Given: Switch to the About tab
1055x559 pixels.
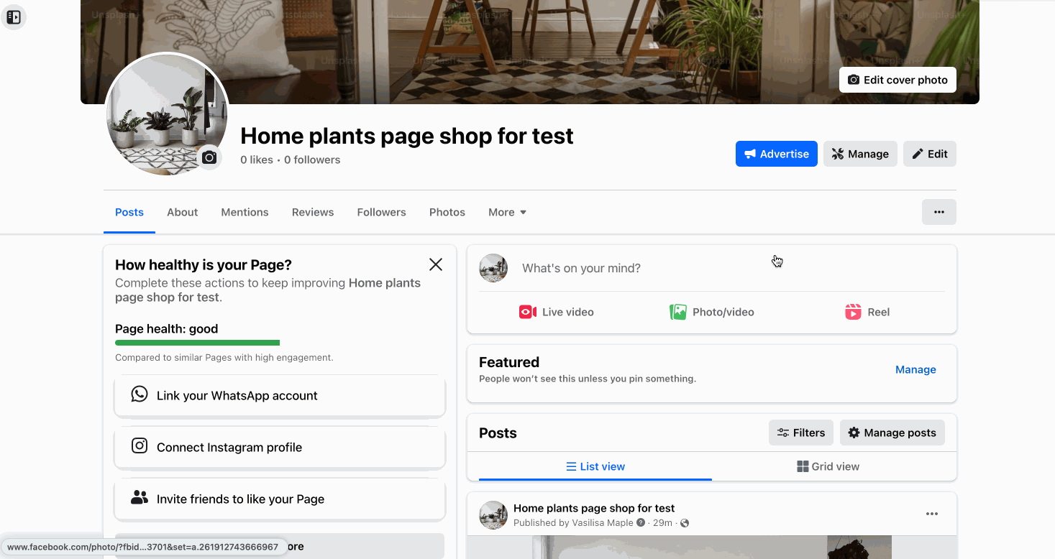Looking at the screenshot, I should tap(182, 212).
